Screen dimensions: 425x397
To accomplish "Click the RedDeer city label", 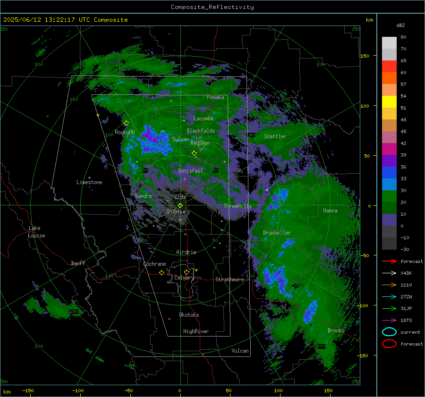I will tap(200, 143).
